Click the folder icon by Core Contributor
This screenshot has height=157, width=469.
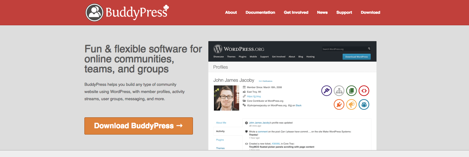coord(244,101)
